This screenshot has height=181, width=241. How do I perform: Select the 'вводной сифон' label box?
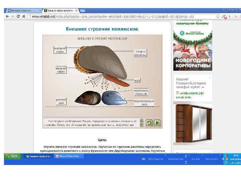coord(61,70)
